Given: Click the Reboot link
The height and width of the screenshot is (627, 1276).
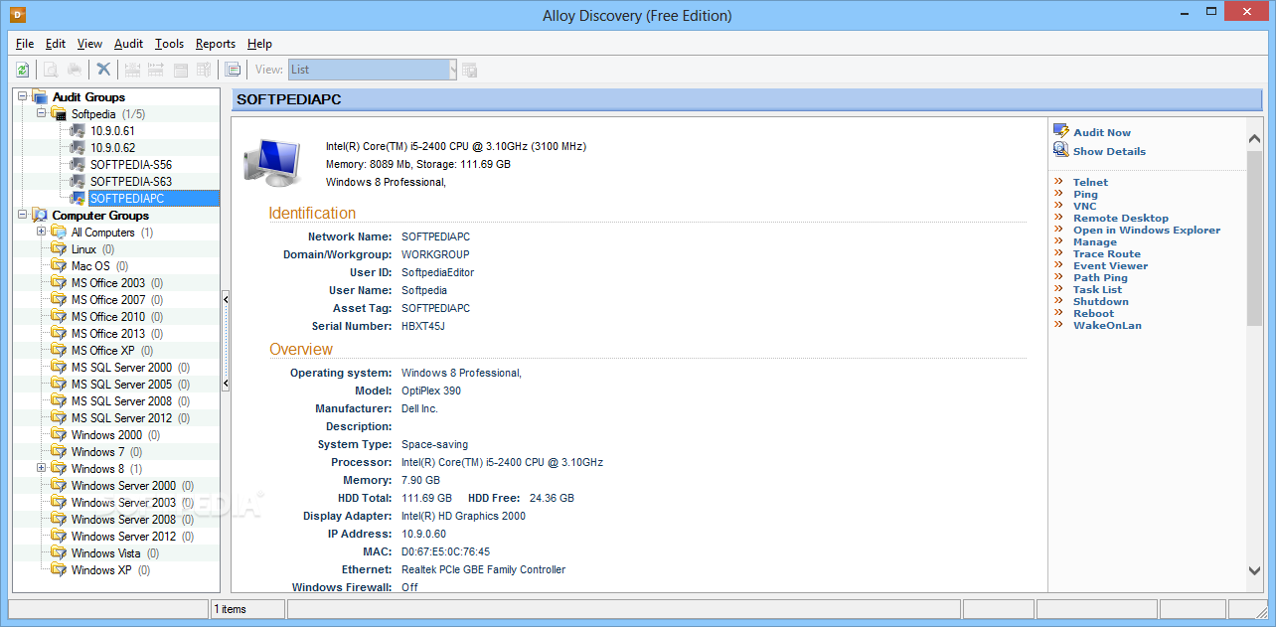Looking at the screenshot, I should 1093,314.
